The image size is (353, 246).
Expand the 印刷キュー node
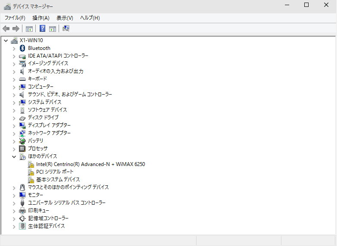coord(14,211)
